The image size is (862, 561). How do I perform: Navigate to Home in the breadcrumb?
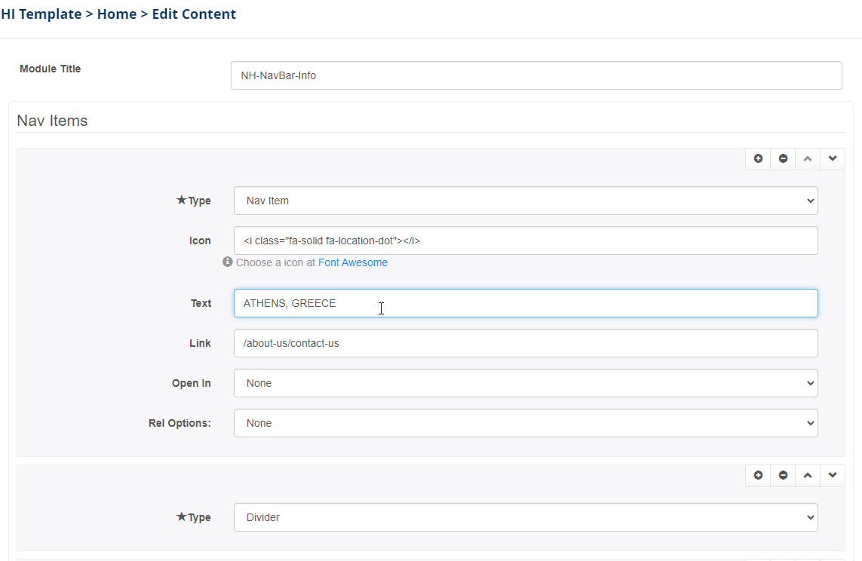117,14
